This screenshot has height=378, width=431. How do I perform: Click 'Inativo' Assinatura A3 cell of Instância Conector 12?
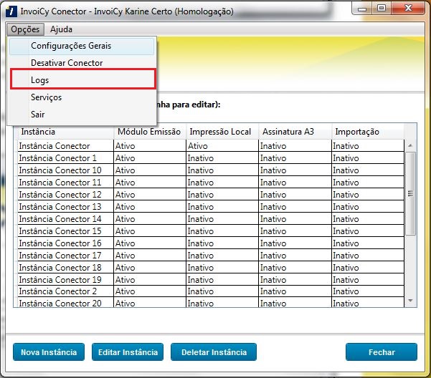pos(295,195)
